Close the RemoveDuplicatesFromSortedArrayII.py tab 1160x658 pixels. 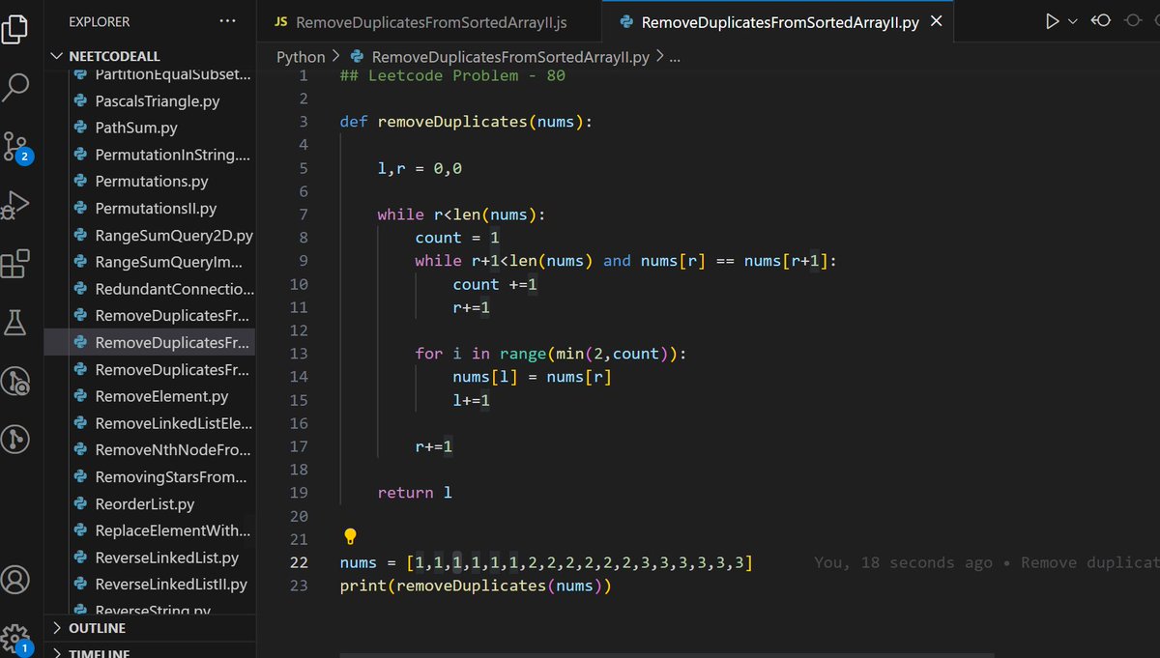pos(936,22)
